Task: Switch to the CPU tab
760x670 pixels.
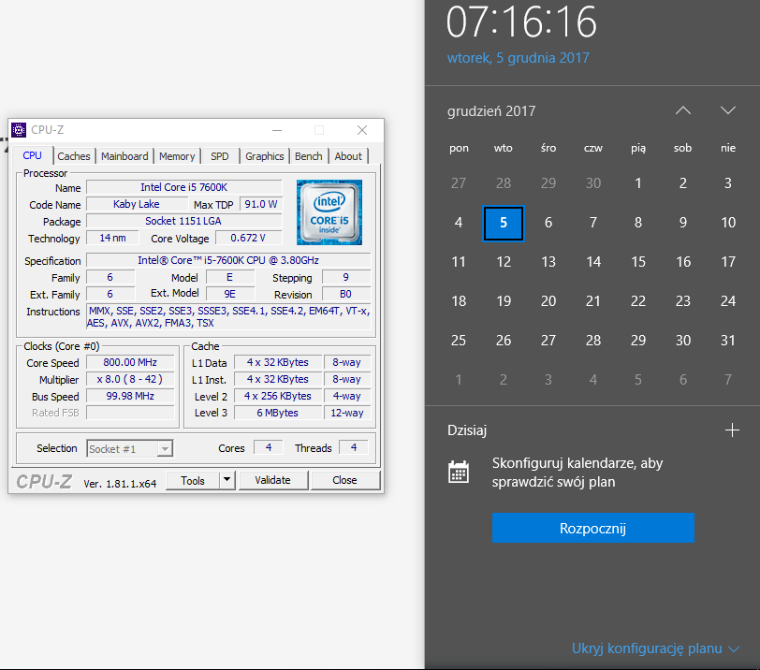Action: pos(32,155)
